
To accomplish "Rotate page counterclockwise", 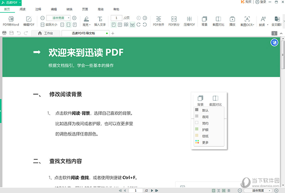I will pyautogui.click(x=145, y=25).
